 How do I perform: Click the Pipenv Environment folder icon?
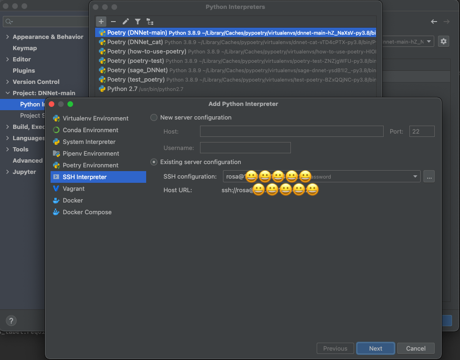point(56,154)
